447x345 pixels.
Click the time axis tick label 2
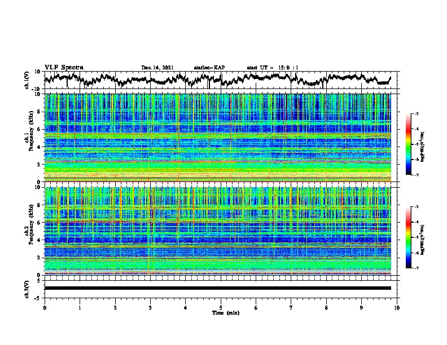pos(115,308)
